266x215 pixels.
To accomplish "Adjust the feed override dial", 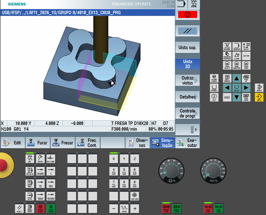I will [x=213, y=171].
